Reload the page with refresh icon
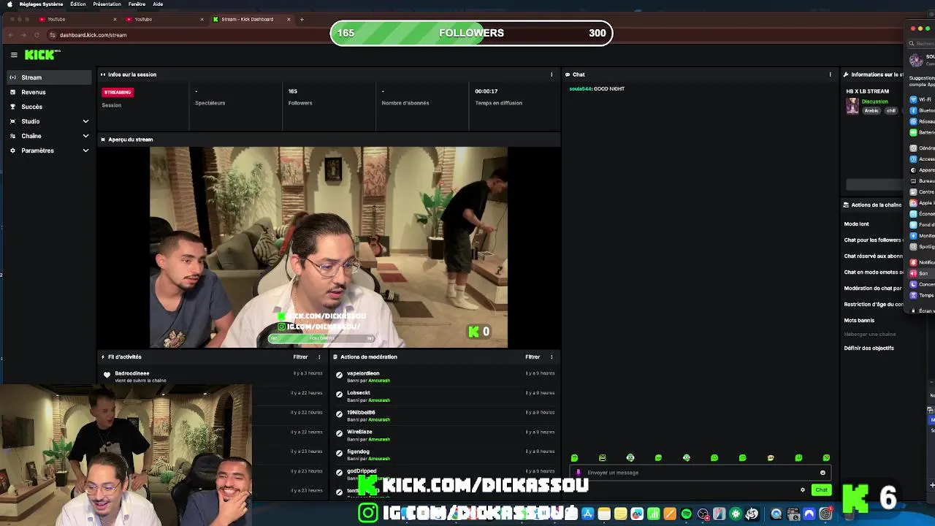 click(x=38, y=35)
